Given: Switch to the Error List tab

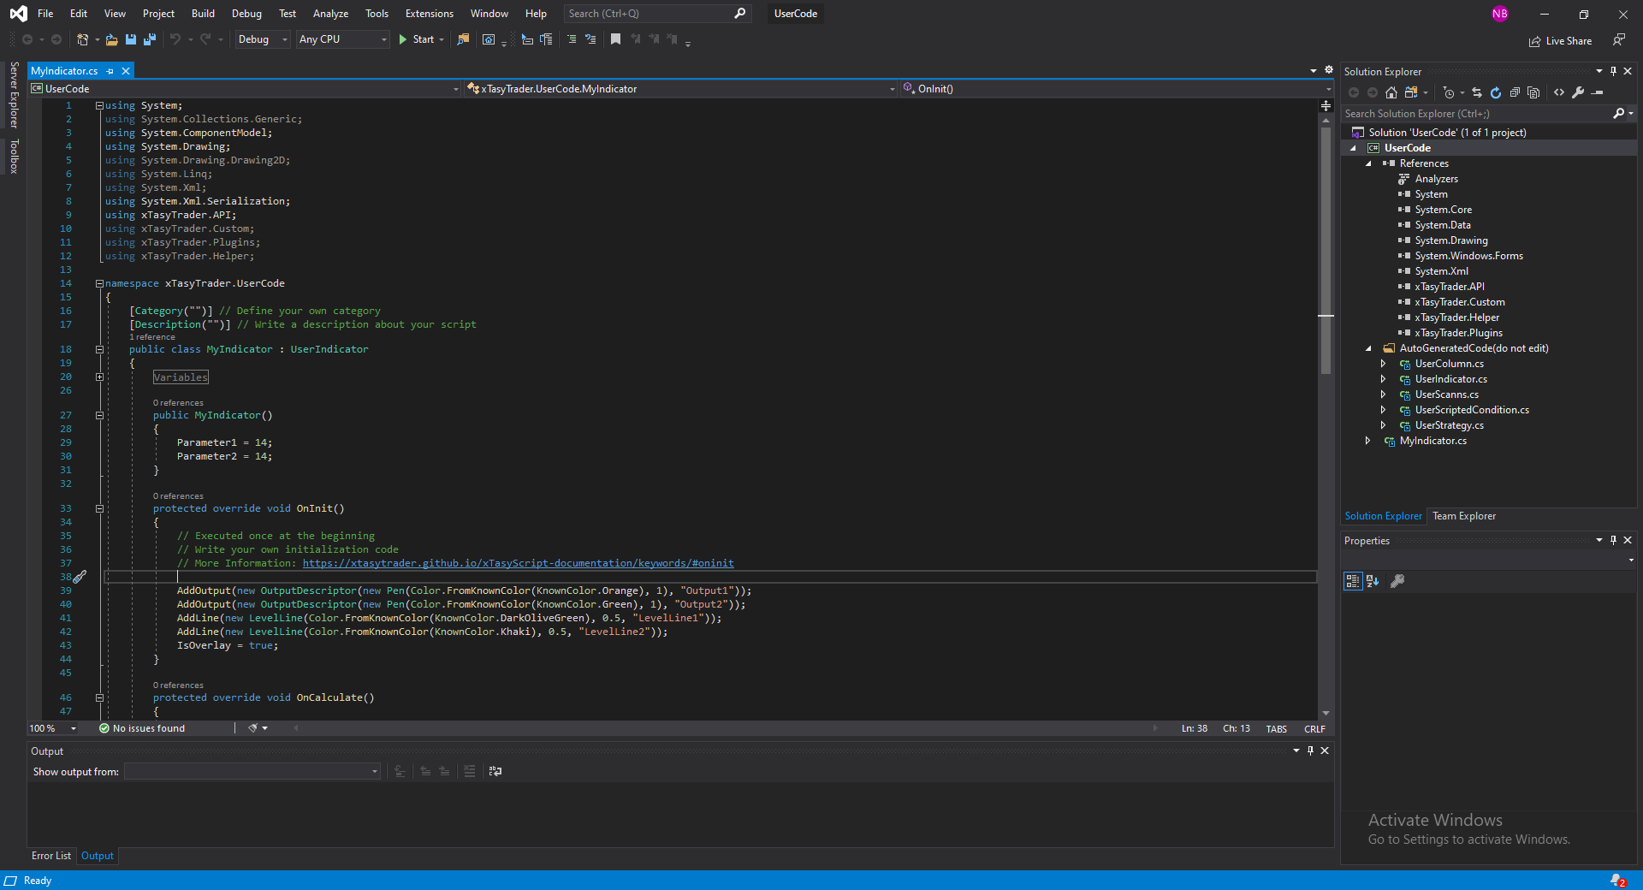Looking at the screenshot, I should click(x=51, y=856).
